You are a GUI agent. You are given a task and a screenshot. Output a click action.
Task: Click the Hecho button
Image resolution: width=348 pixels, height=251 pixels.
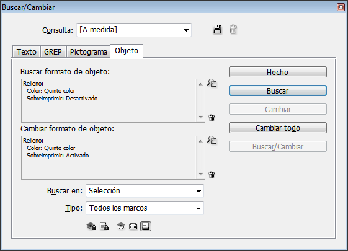coord(278,72)
